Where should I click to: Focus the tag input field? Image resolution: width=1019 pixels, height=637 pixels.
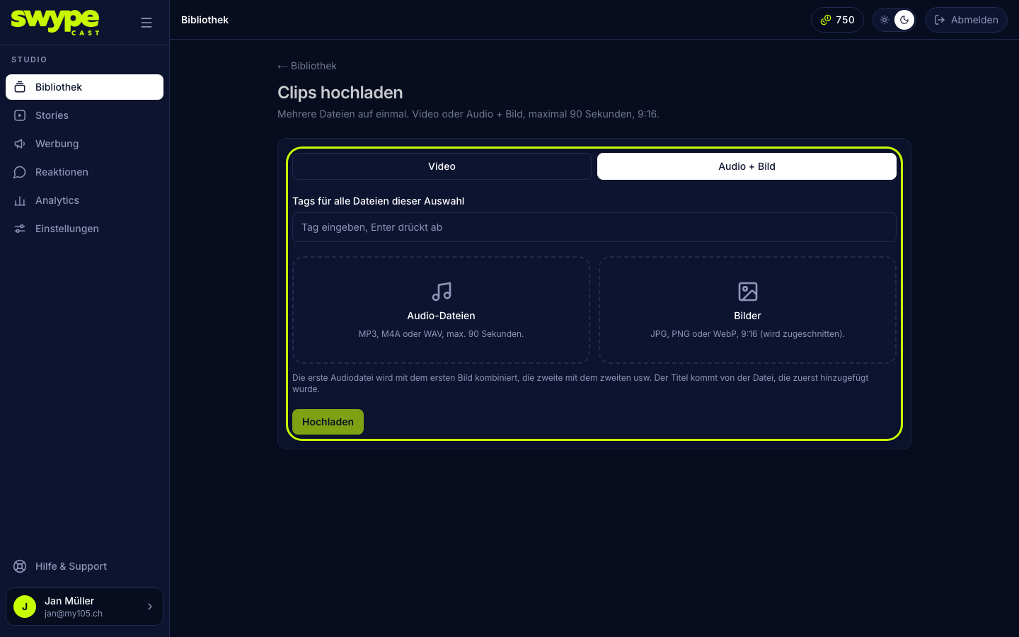pyautogui.click(x=594, y=227)
